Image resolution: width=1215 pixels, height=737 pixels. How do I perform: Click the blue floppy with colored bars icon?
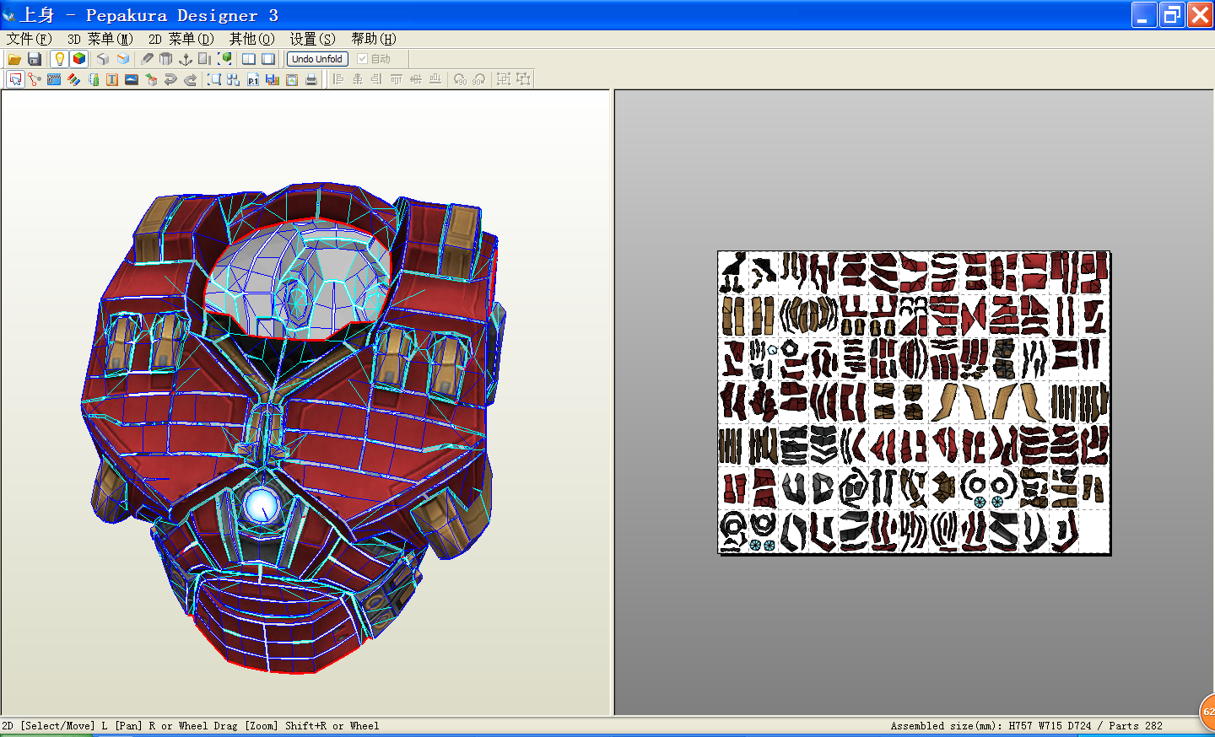(273, 79)
